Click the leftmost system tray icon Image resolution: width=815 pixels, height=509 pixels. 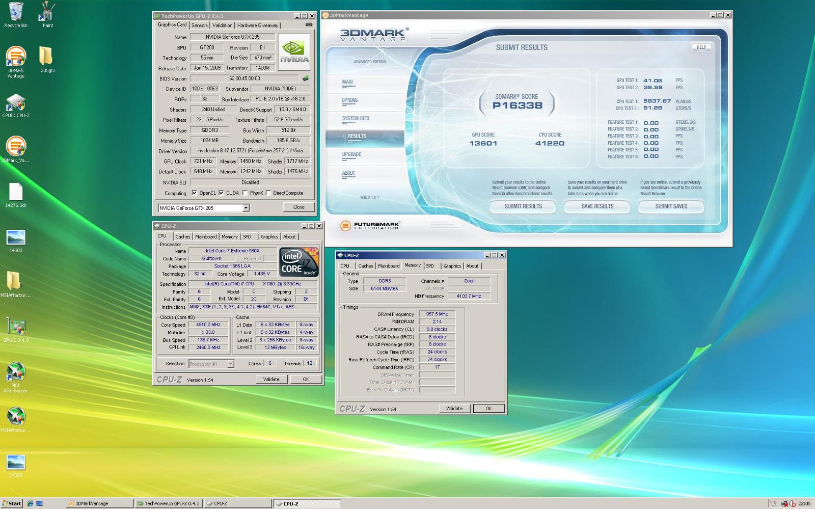(773, 503)
